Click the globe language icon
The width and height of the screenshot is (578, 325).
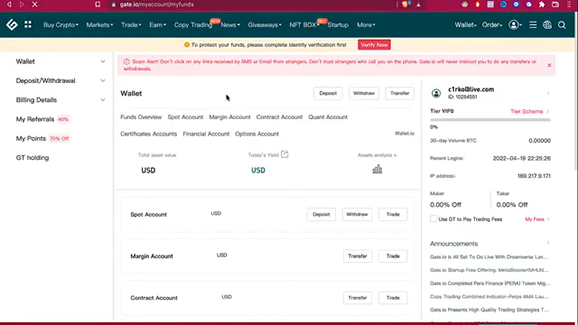click(547, 25)
